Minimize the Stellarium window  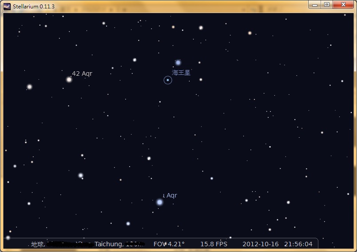pyautogui.click(x=315, y=4)
